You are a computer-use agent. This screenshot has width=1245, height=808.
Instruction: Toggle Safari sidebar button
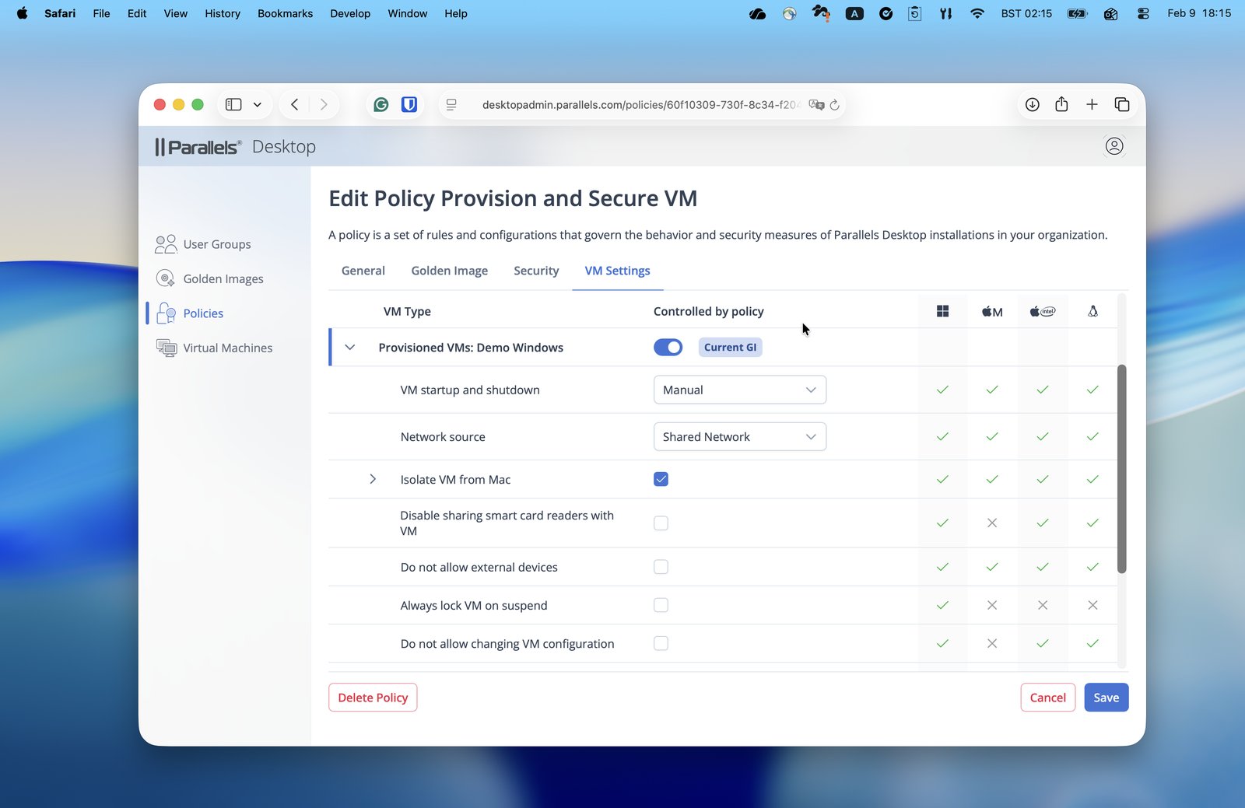(x=233, y=104)
